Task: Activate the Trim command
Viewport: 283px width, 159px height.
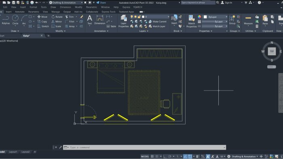Action: 70,17
